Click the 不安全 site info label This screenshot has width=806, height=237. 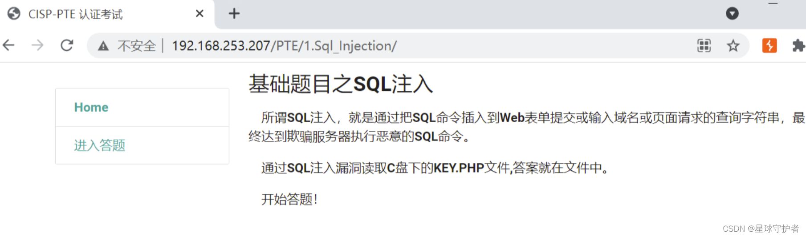point(137,46)
